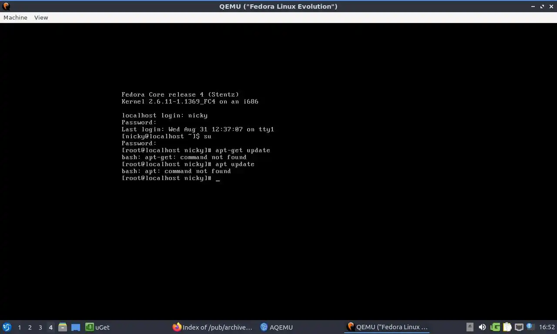Switch to Firefox Index of /pub/archive window

(212, 327)
